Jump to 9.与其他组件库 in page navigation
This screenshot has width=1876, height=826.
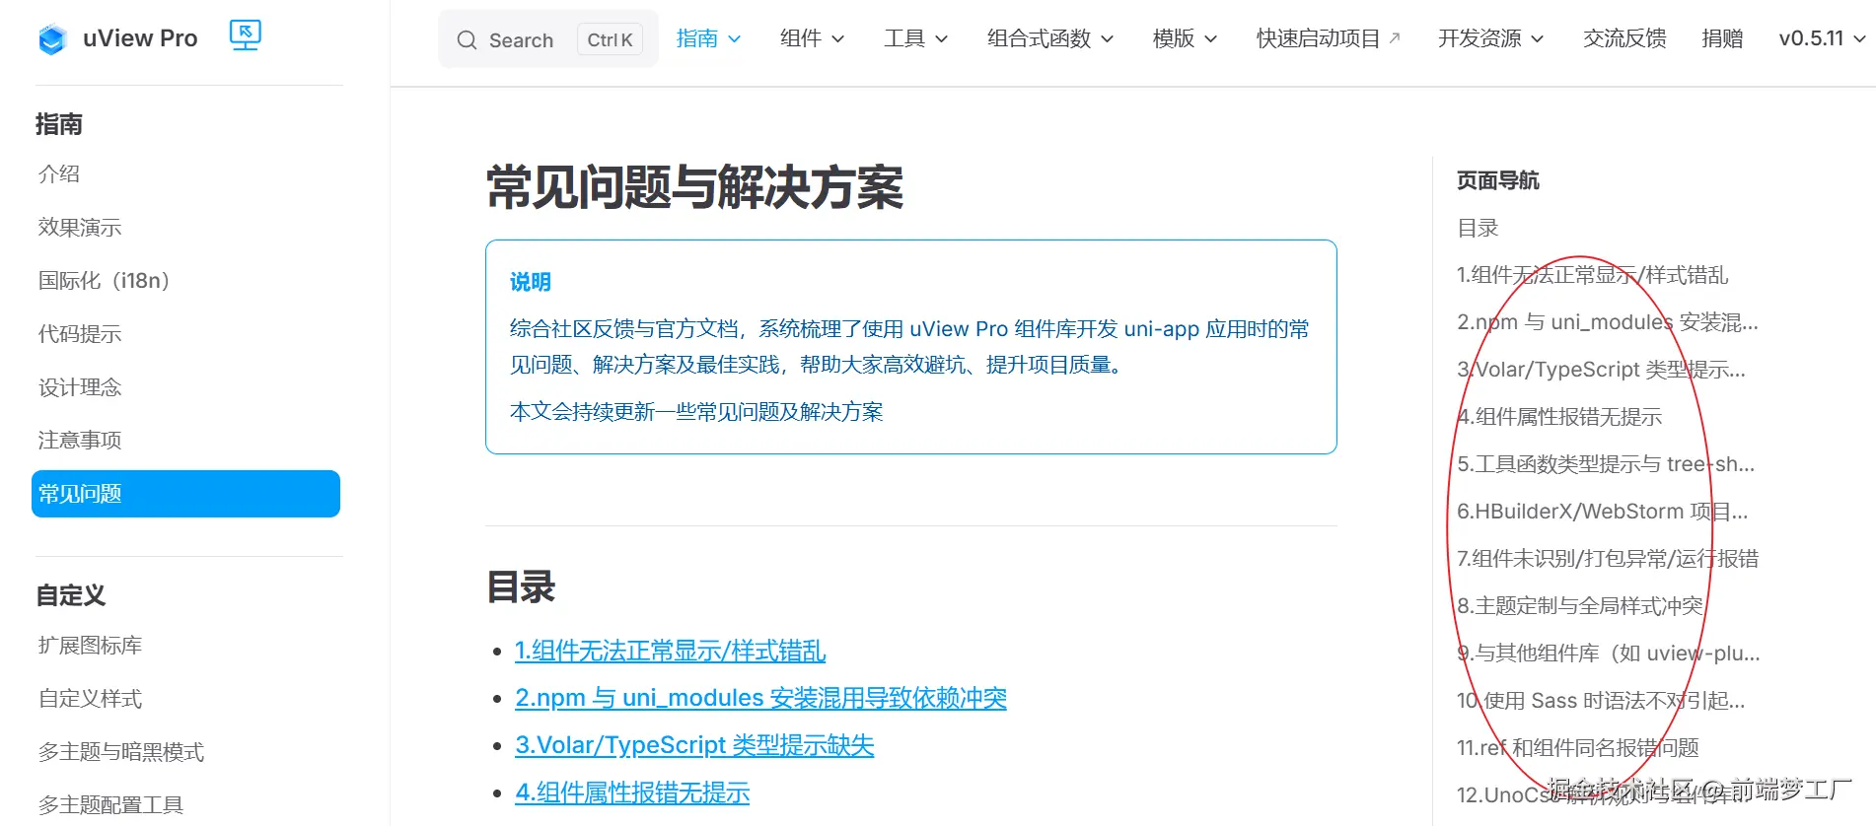coord(1609,654)
